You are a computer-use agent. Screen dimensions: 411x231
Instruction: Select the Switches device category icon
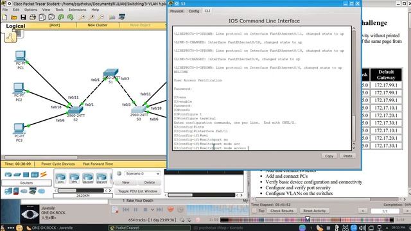coord(17,175)
